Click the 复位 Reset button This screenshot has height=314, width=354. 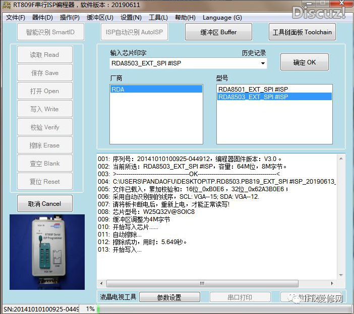tap(45, 181)
